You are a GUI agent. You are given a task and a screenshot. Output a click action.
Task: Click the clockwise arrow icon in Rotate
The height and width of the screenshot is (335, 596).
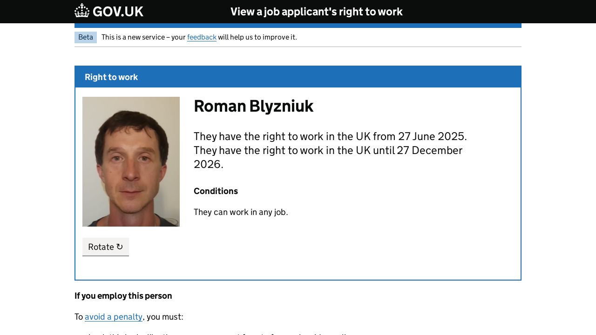pyautogui.click(x=120, y=247)
